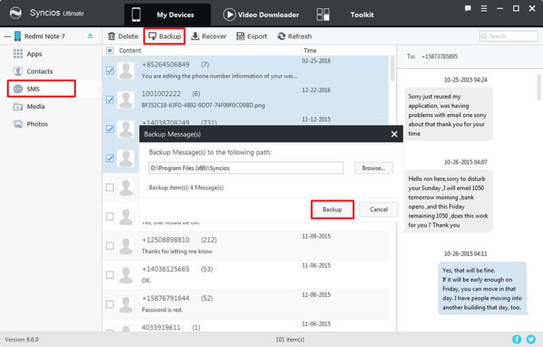The height and width of the screenshot is (347, 543).
Task: Open the 4033919611 conversation
Action: pyautogui.click(x=246, y=326)
